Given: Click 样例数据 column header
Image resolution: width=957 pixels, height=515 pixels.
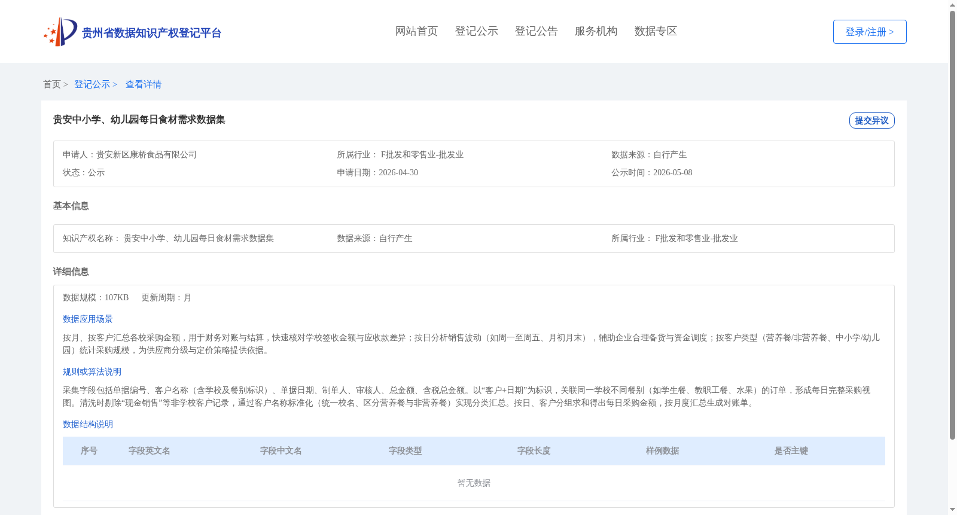Looking at the screenshot, I should coord(663,450).
